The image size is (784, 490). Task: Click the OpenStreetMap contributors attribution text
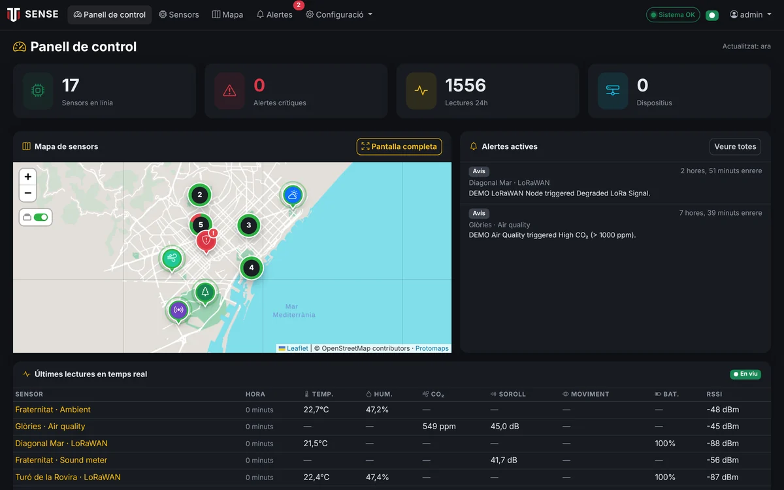362,348
